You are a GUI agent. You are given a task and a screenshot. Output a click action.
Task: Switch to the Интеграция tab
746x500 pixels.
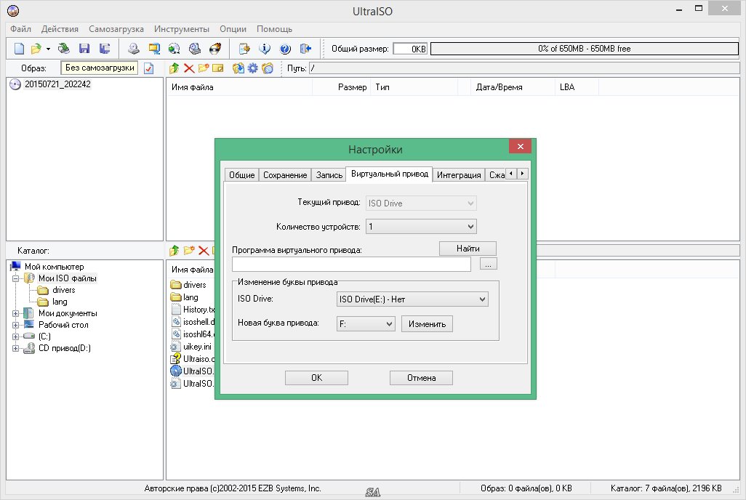pos(459,175)
